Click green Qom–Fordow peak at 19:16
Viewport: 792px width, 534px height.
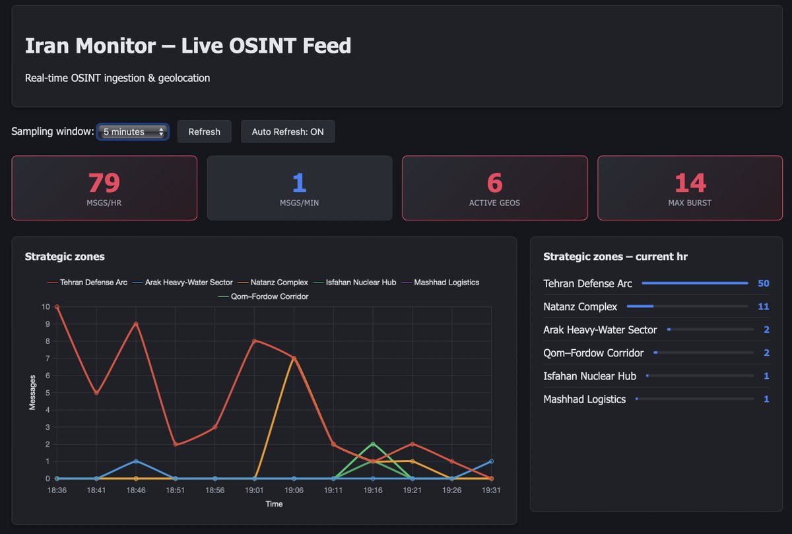click(373, 444)
